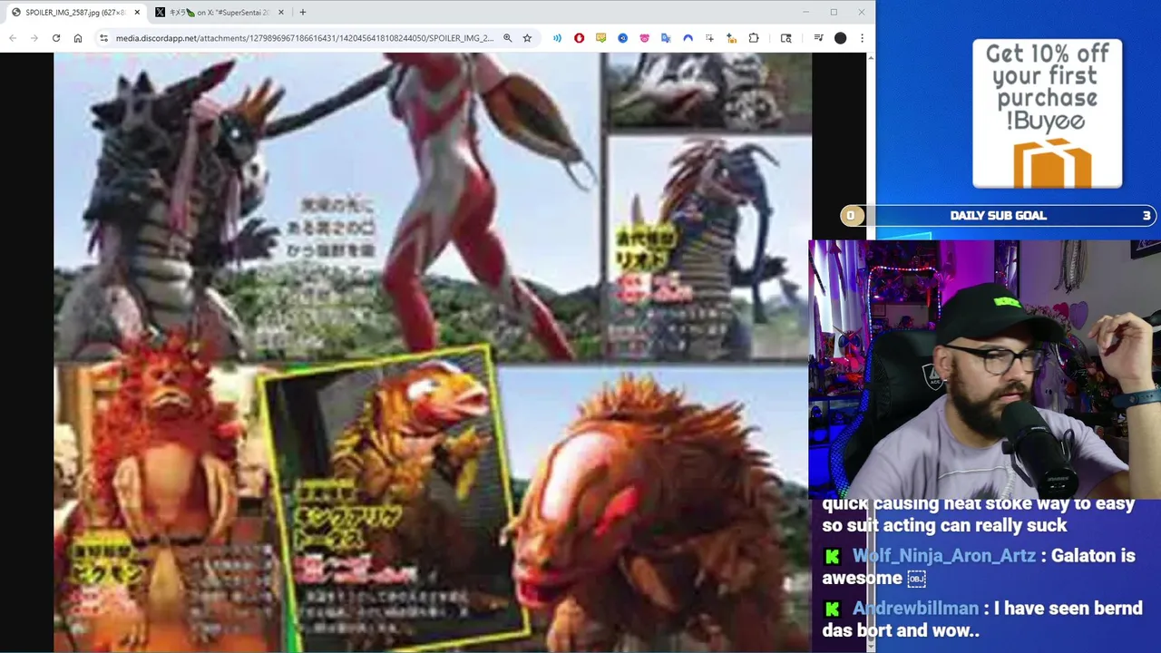Open the pink pig extension
Viewport: 1161px width, 653px height.
click(x=645, y=38)
